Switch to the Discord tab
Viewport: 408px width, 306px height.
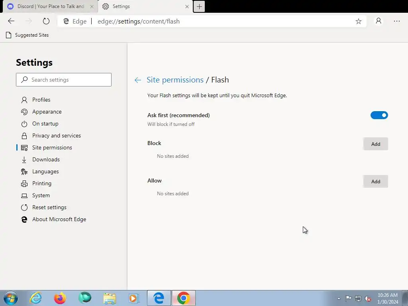(x=50, y=6)
